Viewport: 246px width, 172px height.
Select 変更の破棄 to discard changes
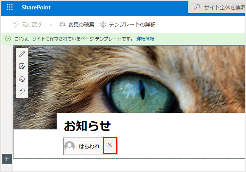click(77, 24)
